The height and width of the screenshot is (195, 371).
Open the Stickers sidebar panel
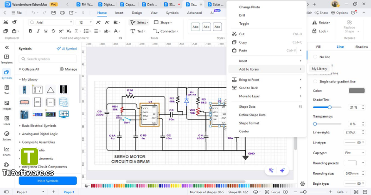(x=6, y=136)
